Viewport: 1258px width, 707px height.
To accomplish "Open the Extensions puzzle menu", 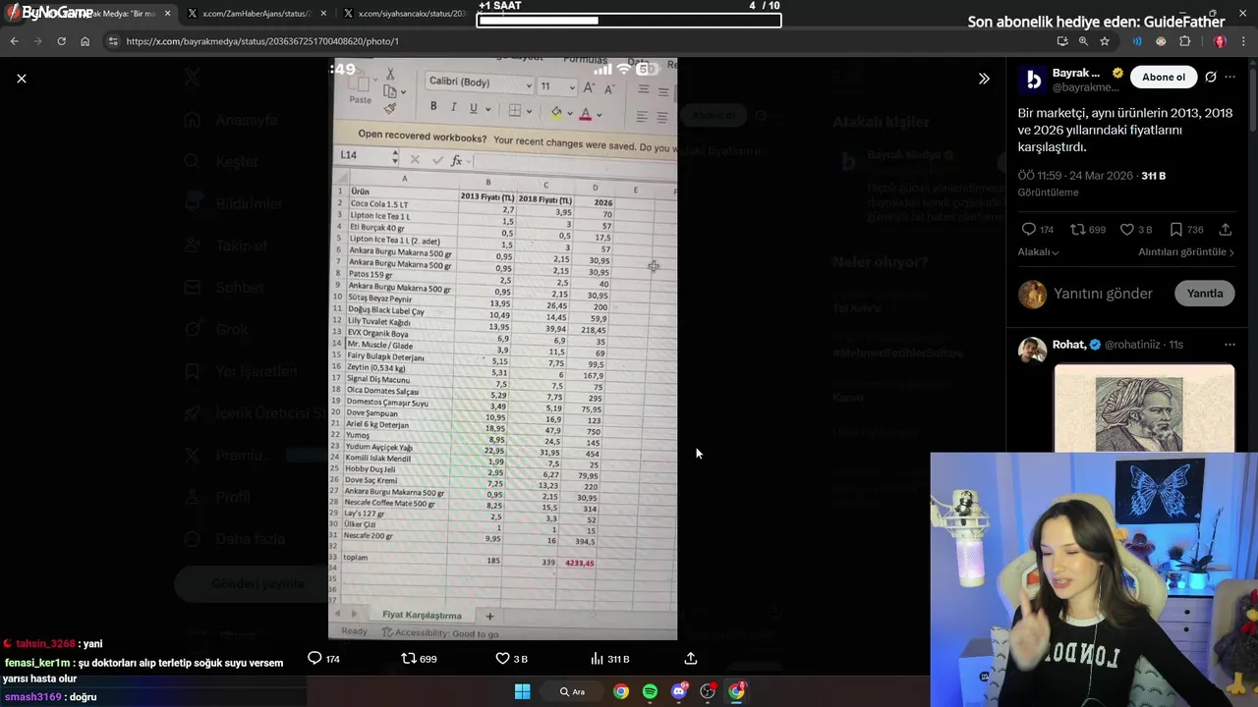I will 1184,41.
